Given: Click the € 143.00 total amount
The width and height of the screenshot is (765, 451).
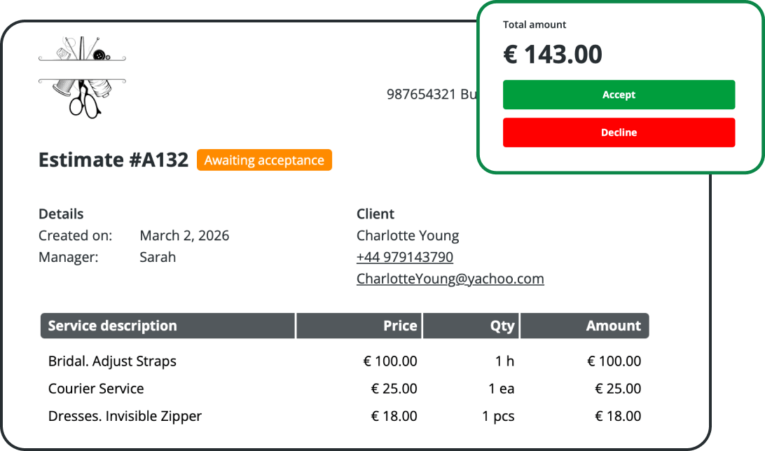Looking at the screenshot, I should click(x=553, y=55).
